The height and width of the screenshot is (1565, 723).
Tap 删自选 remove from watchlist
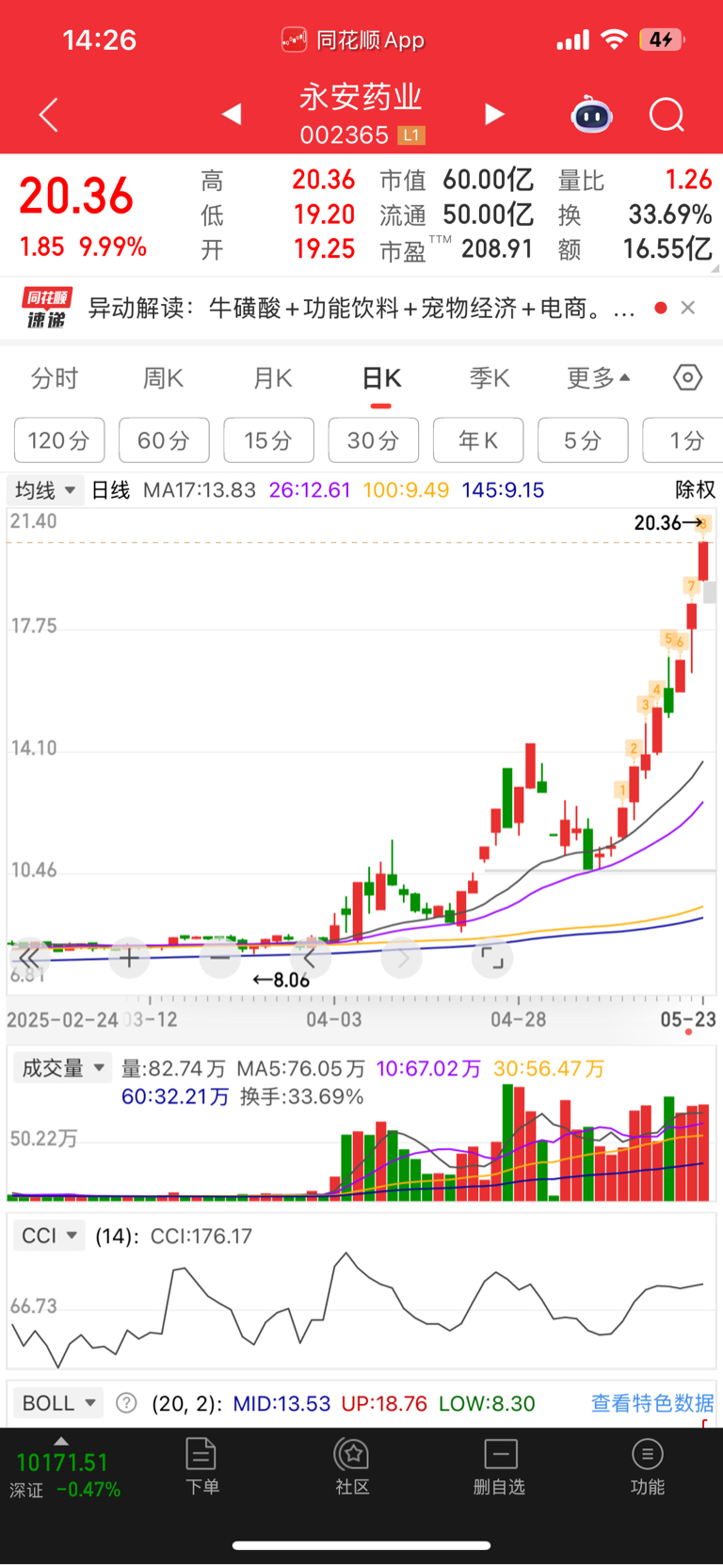(500, 1466)
